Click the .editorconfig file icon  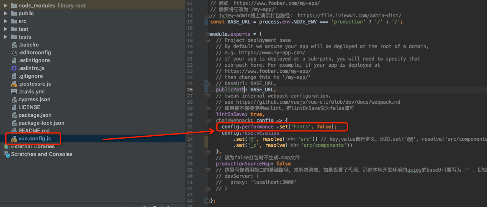coord(14,53)
